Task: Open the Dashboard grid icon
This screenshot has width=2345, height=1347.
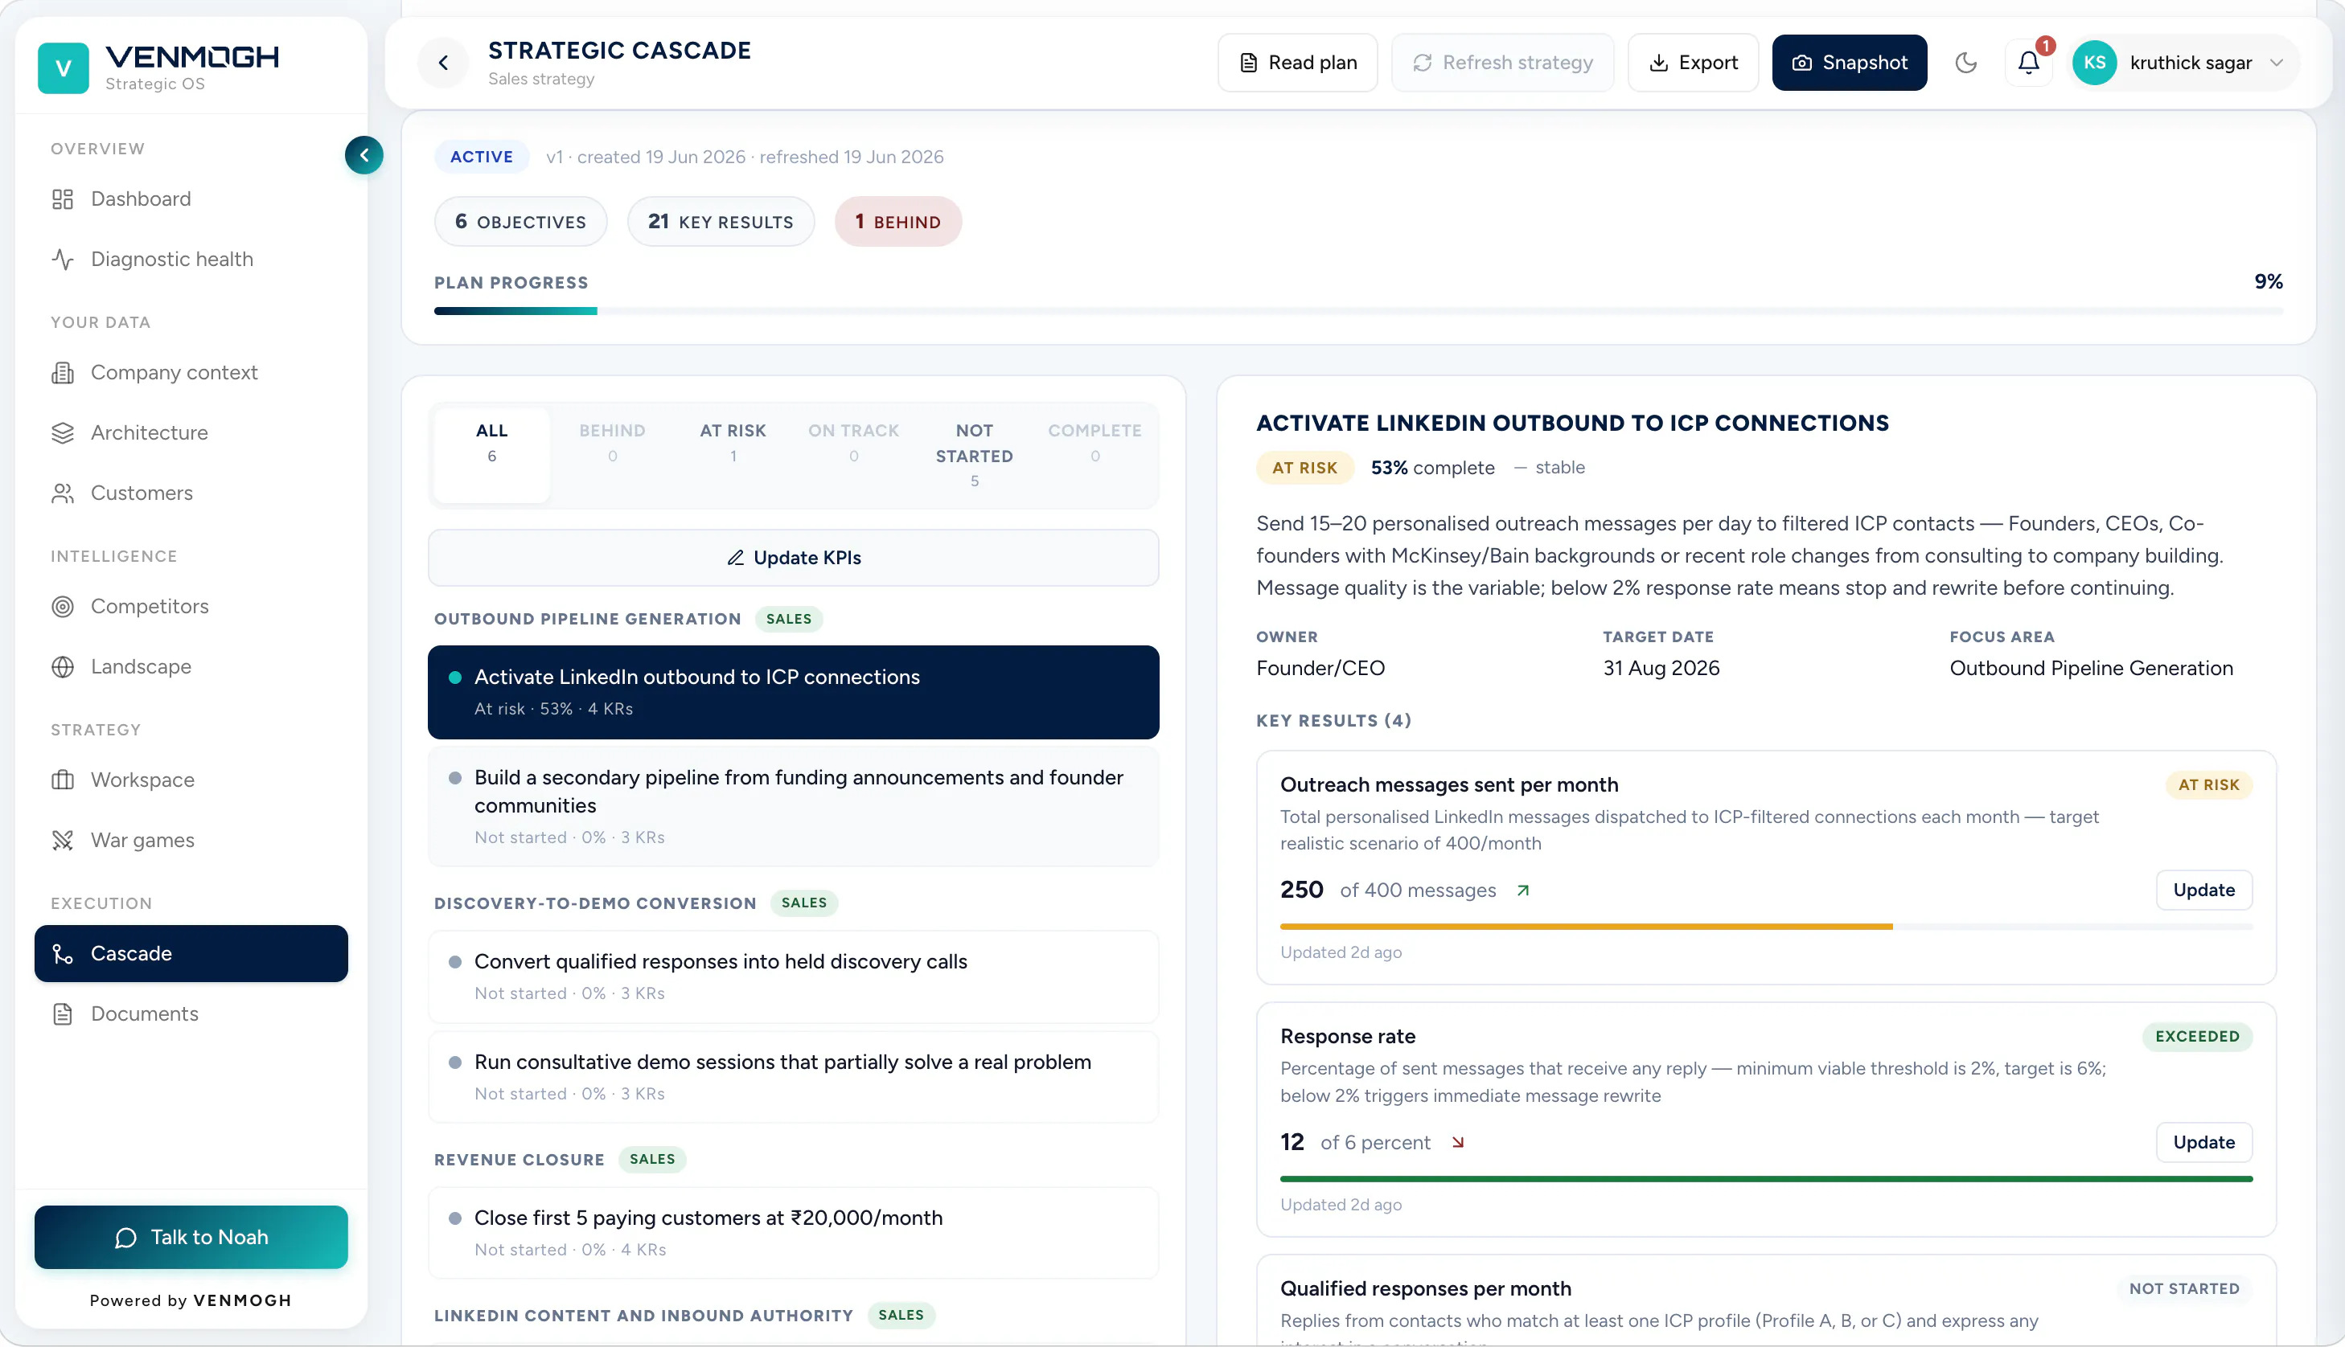Action: coord(63,199)
